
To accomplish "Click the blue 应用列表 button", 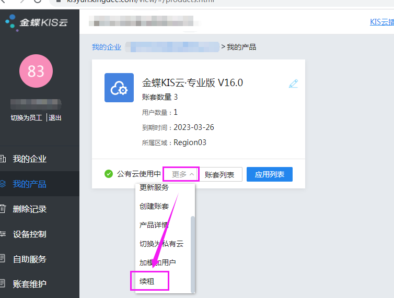I will (x=270, y=174).
